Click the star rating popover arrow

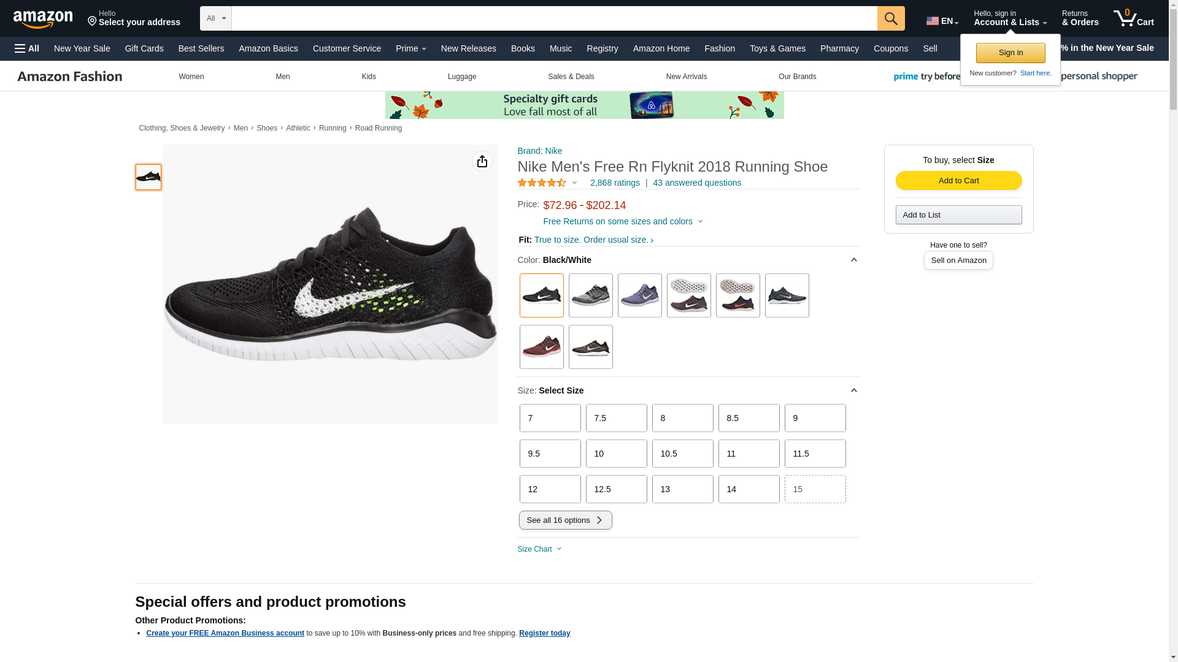574,183
